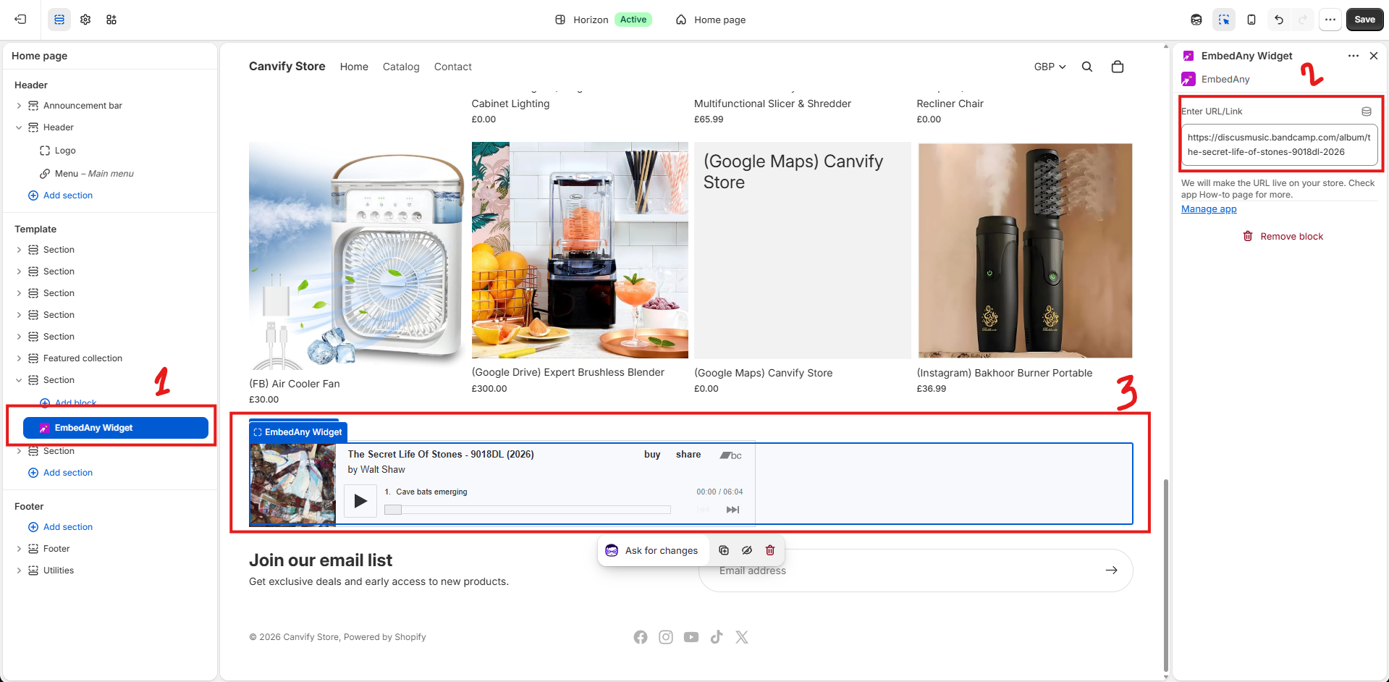Open the Instagram footer icon

(x=666, y=637)
